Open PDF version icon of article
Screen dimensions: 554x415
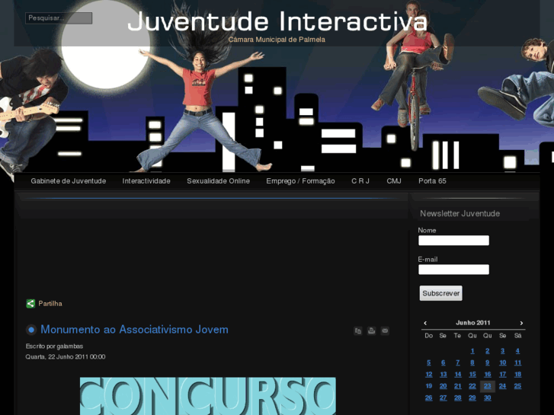point(358,331)
